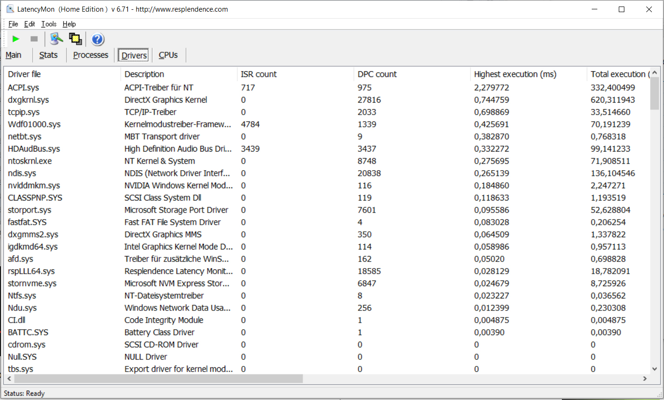Start the latency monitor with green play icon

tap(16, 39)
